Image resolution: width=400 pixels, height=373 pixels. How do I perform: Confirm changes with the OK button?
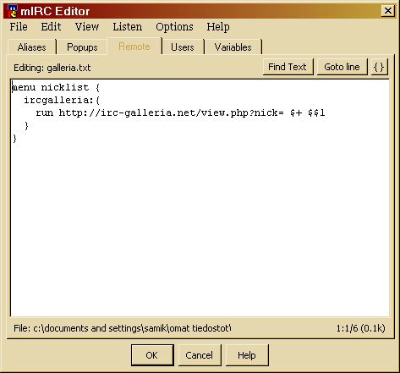152,355
